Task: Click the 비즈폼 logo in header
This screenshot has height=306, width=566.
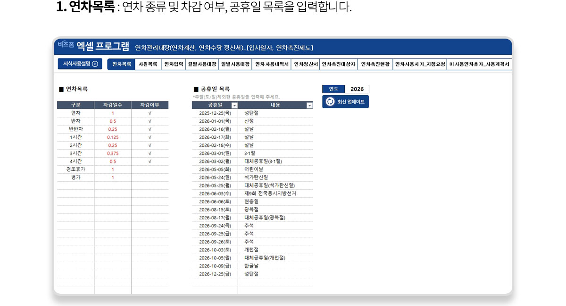Action: (66, 45)
